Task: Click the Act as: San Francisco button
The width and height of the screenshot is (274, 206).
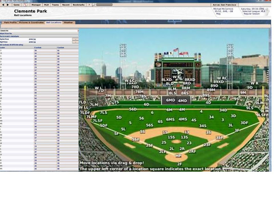Action: click(224, 5)
